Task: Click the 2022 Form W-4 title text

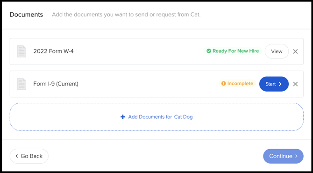Action: (x=54, y=51)
